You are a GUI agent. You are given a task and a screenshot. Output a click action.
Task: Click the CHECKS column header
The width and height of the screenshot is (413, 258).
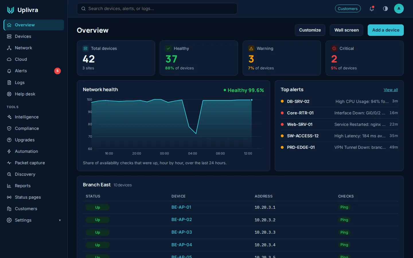346,196
